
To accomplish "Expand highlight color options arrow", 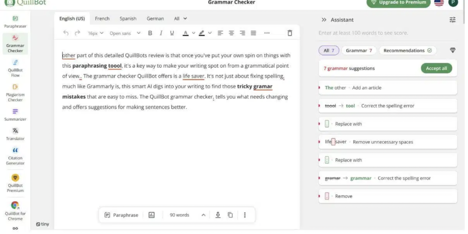I will pyautogui.click(x=209, y=33).
